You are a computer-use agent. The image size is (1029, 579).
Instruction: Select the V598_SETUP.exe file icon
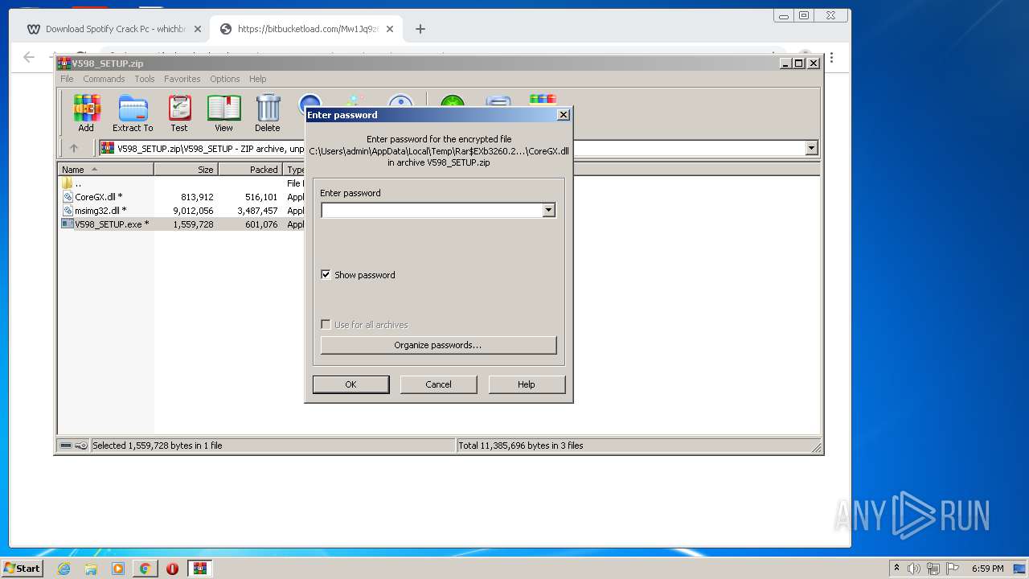[x=68, y=224]
